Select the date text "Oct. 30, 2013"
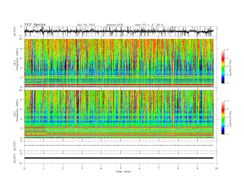Screen dimensions: 244x189 pyautogui.click(x=86, y=25)
